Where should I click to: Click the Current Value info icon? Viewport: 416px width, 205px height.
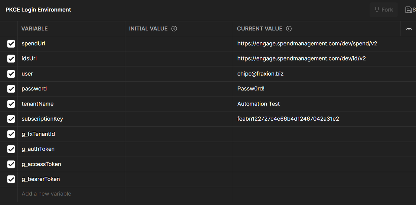point(289,29)
